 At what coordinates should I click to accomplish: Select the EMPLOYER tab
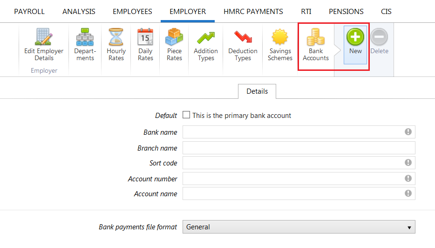coord(188,11)
